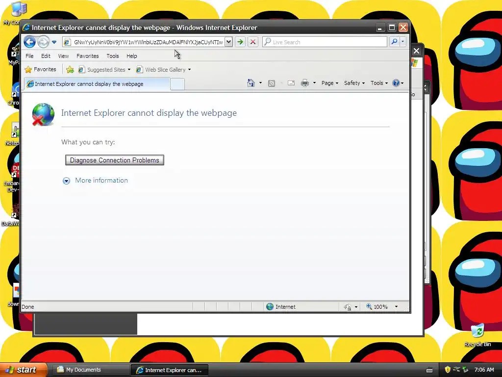Open the Tools menu in menu bar

click(x=112, y=56)
